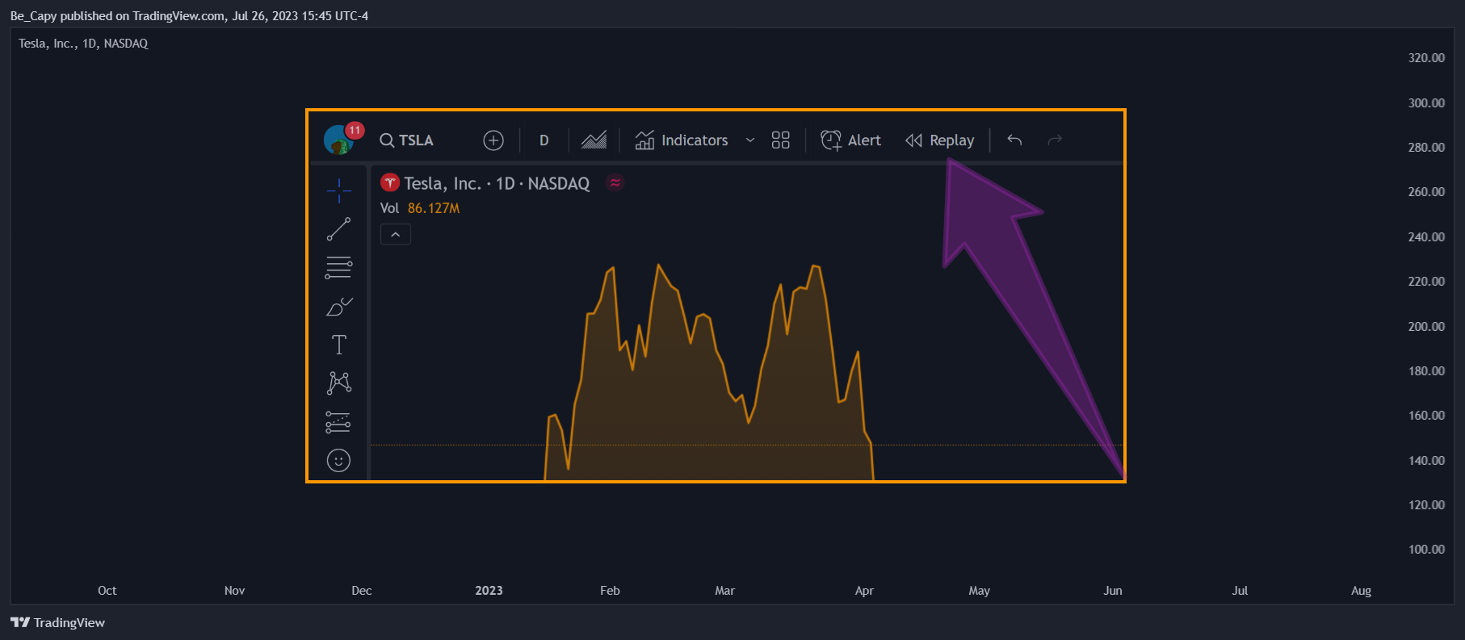
Task: Click the 2023 time axis label
Action: (x=489, y=591)
